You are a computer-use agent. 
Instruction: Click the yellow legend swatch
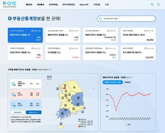pos(79,123)
